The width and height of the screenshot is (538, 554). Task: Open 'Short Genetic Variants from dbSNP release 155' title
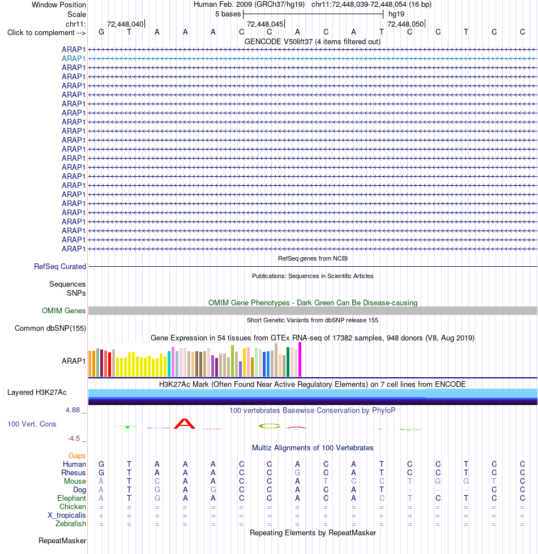313,320
